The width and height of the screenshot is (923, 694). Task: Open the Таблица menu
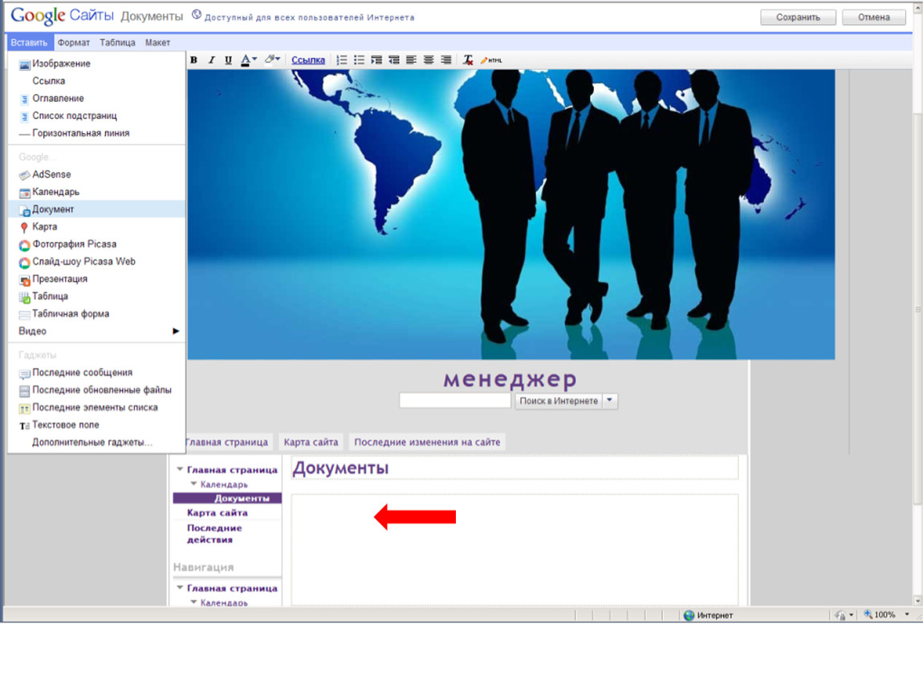click(117, 43)
